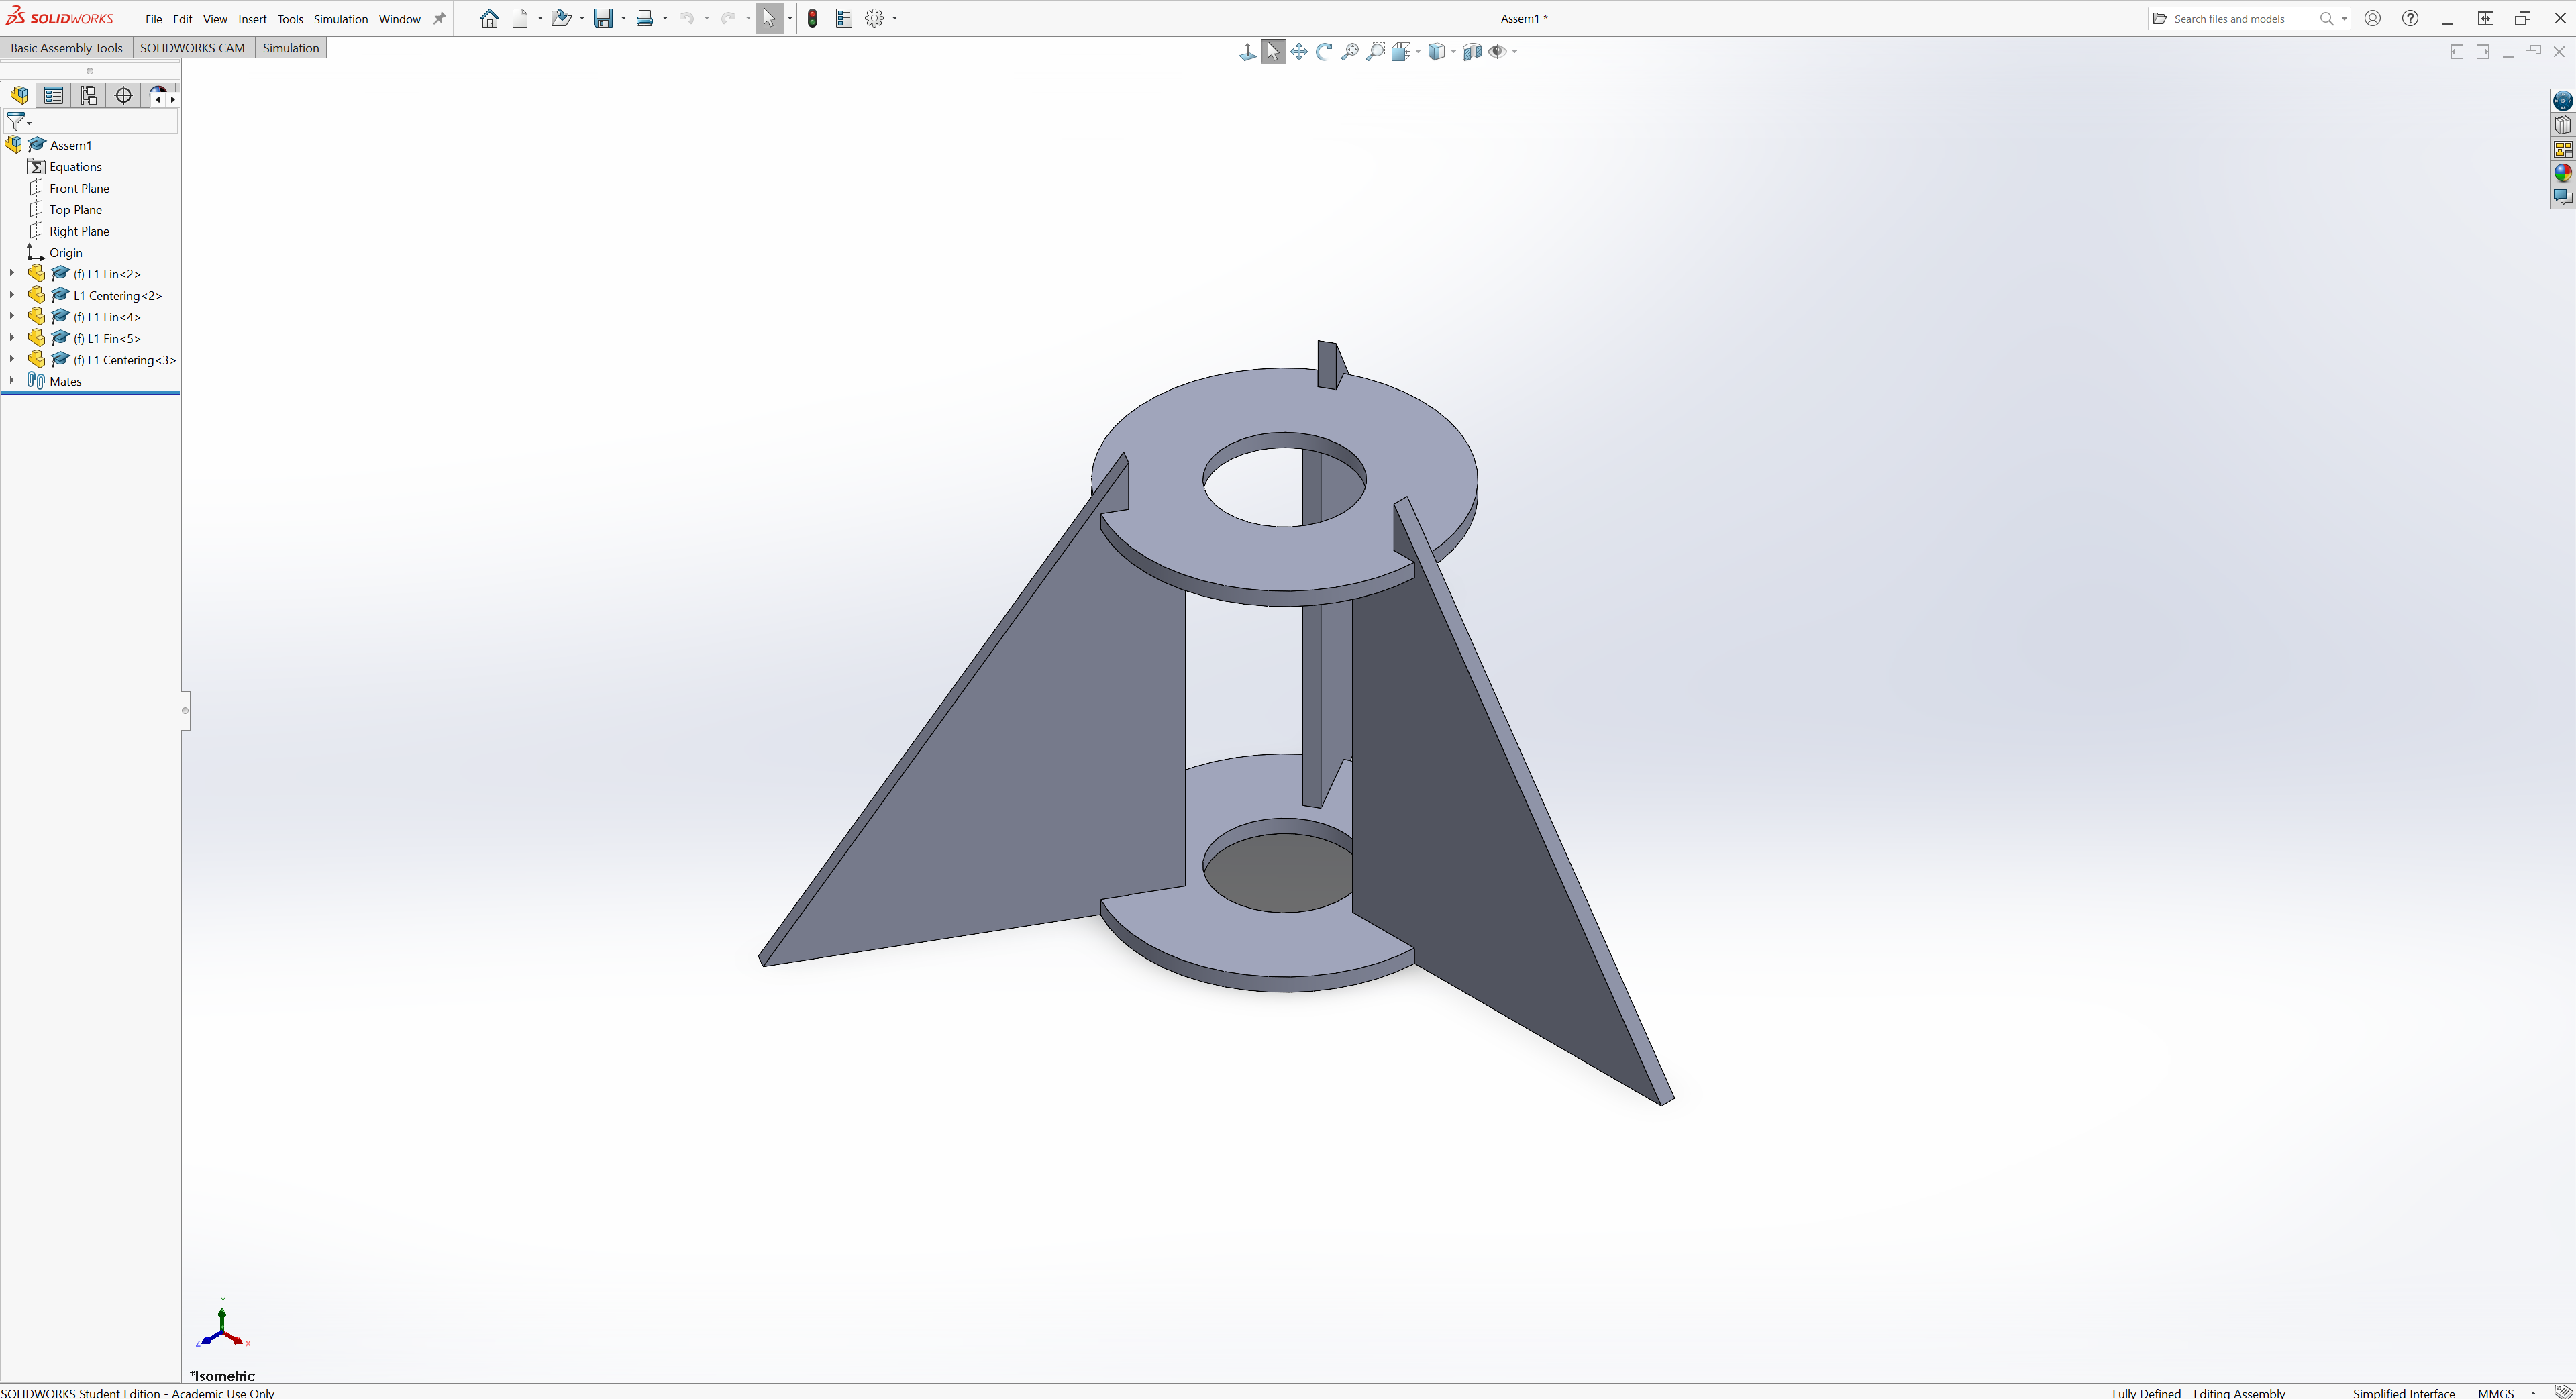Expand the L1 Centering<2> component
Viewport: 2576px width, 1399px height.
(x=12, y=295)
